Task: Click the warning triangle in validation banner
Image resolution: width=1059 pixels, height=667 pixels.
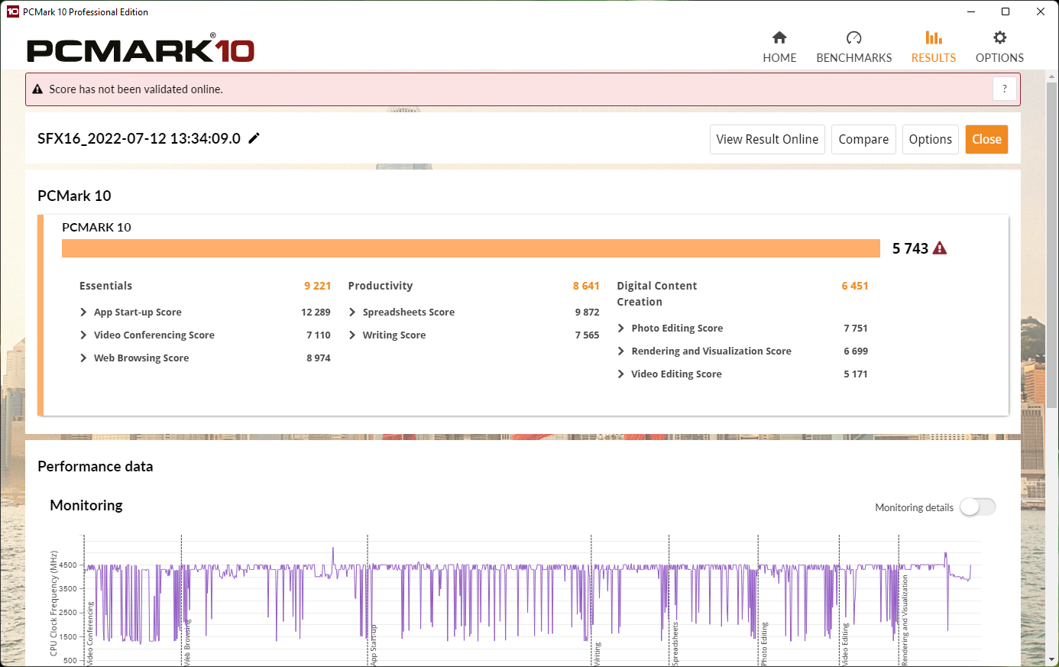Action: click(37, 89)
